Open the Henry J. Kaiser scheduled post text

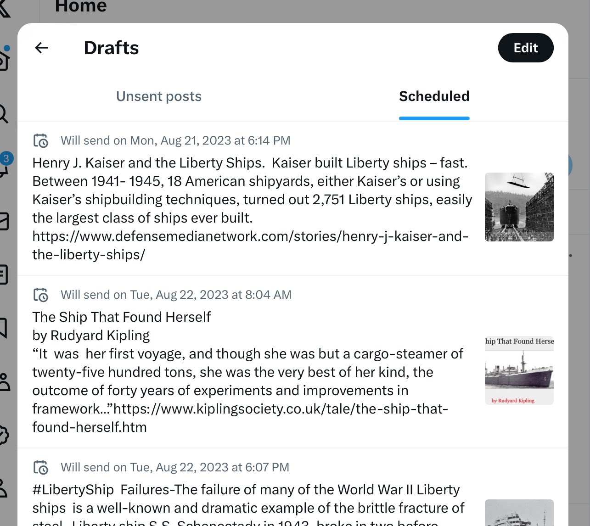(x=248, y=190)
